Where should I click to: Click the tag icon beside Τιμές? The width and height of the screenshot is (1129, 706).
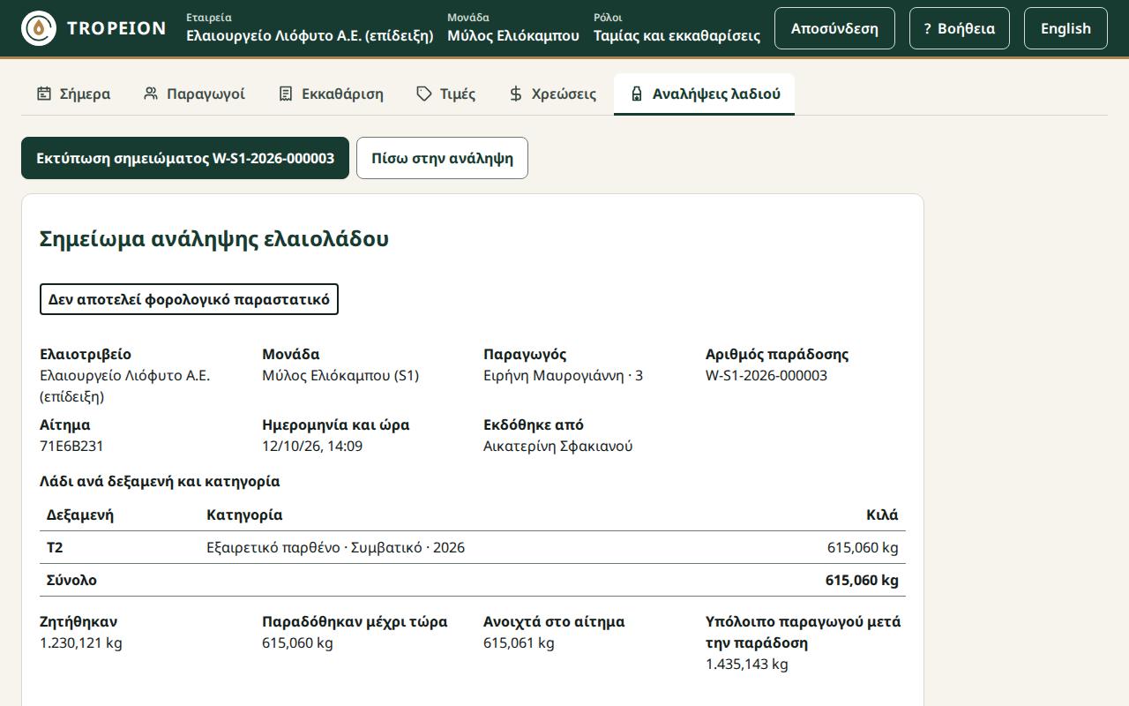(424, 94)
